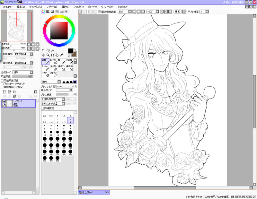Click the 通常 button in the top toolbar
257x199 pixels.
(177, 12)
